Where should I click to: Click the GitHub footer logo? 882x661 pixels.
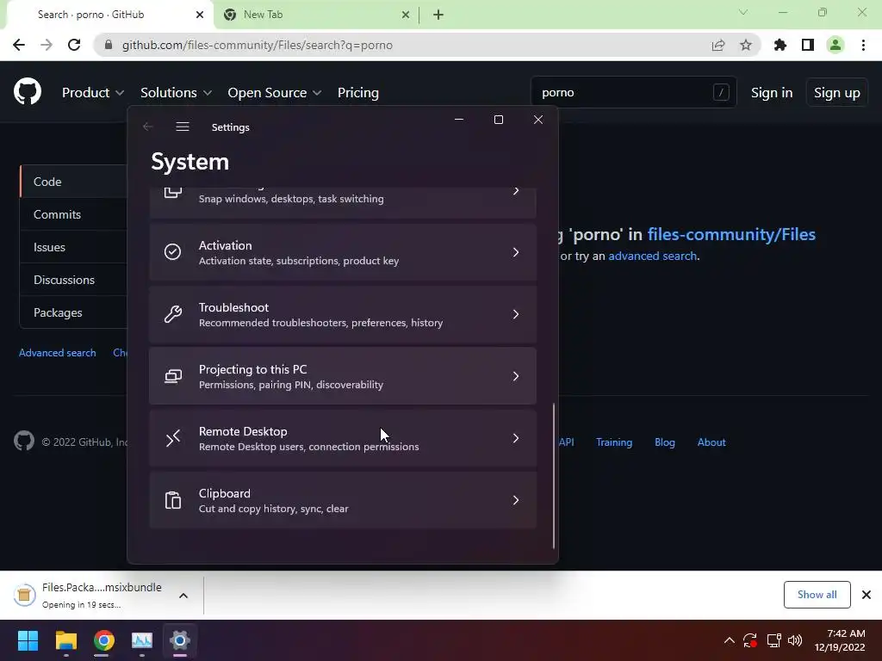pos(24,442)
